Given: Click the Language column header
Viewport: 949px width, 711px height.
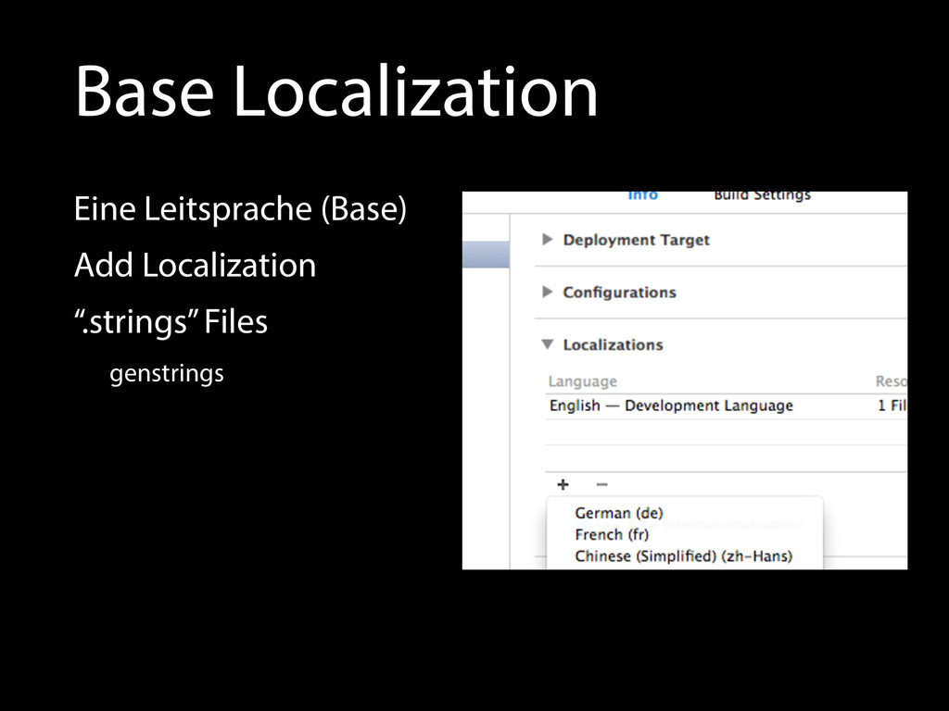Looking at the screenshot, I should [582, 381].
